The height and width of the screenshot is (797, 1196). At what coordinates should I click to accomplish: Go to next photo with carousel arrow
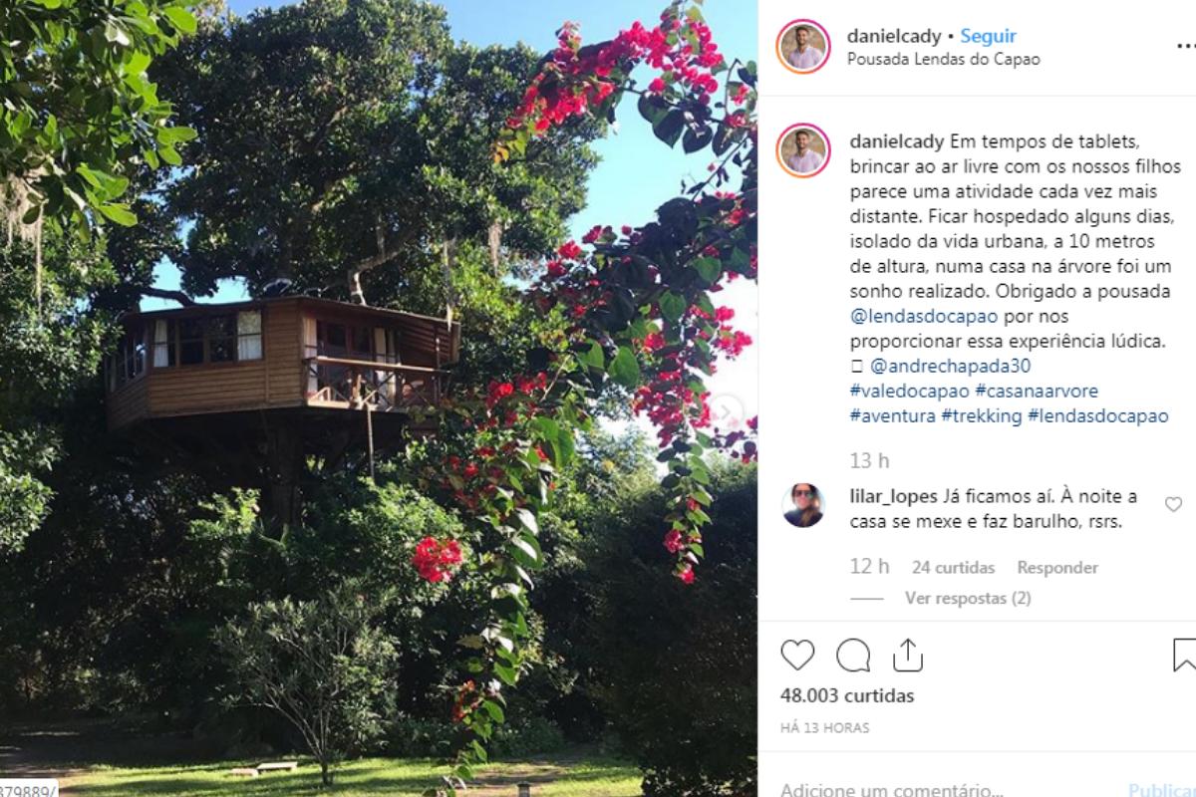coord(728,410)
